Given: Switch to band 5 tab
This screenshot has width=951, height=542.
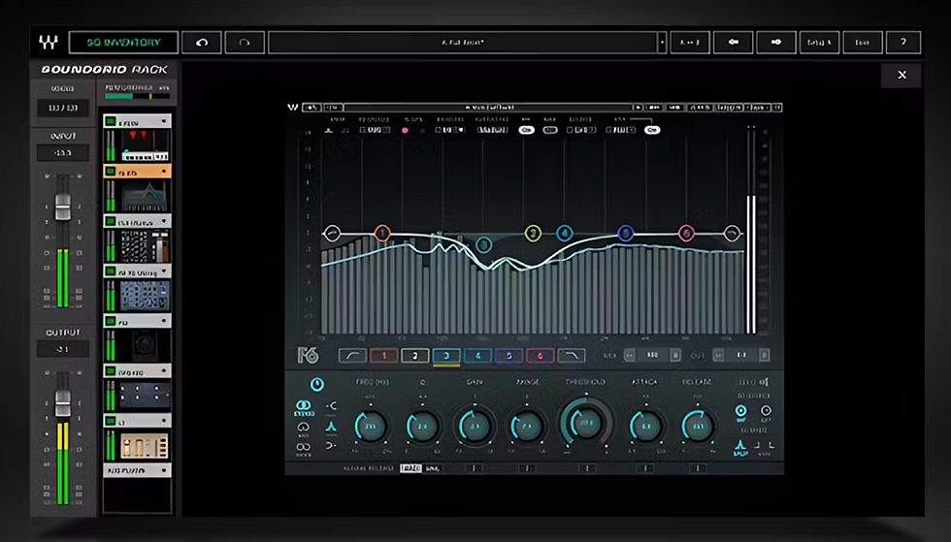Looking at the screenshot, I should coord(508,356).
